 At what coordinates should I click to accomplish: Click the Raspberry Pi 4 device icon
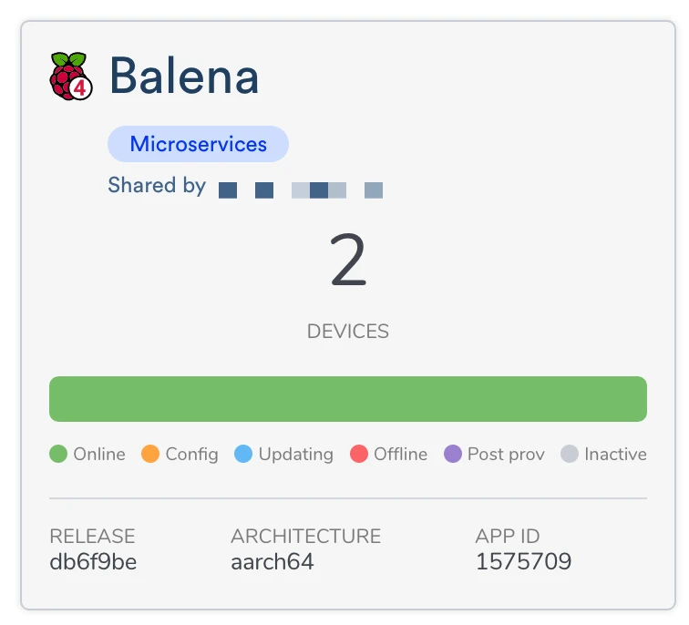[x=71, y=77]
